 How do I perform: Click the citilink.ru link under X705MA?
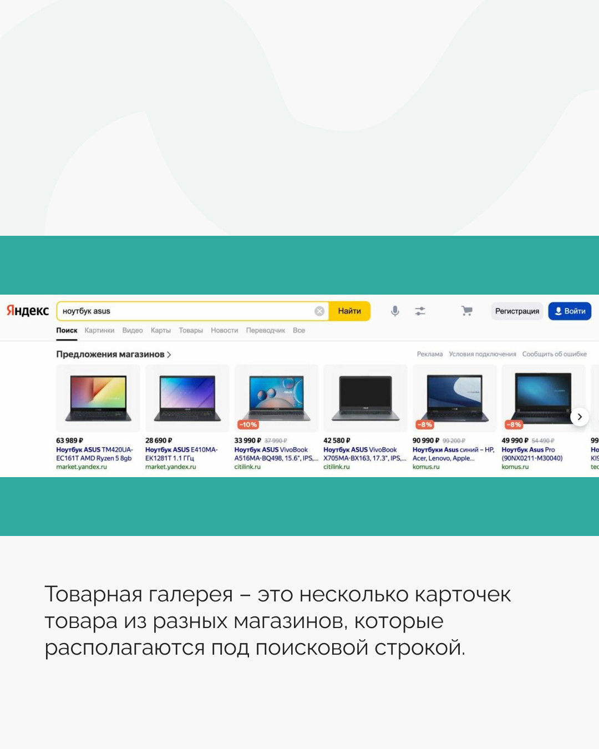[337, 467]
